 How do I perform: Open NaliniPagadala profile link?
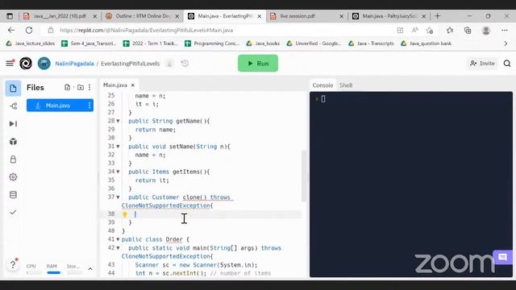[x=74, y=64]
